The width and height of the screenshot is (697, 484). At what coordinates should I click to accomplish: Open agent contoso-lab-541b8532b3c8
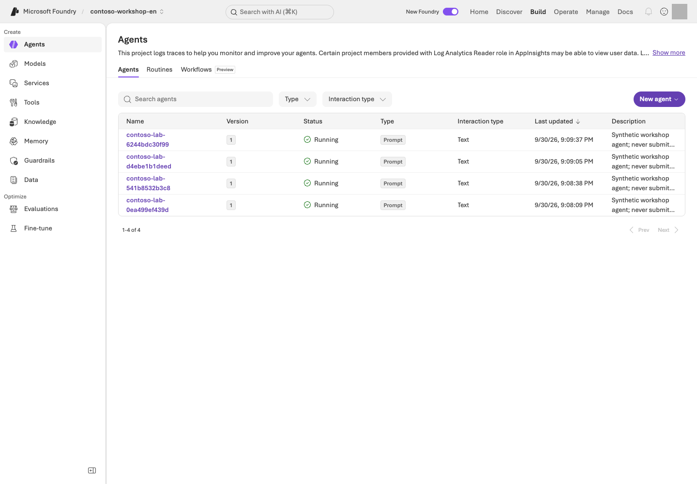pyautogui.click(x=148, y=183)
